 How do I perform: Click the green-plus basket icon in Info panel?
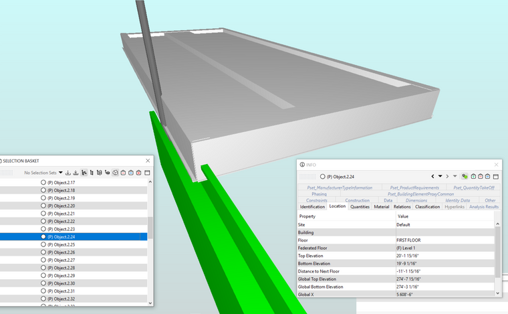coord(473,177)
